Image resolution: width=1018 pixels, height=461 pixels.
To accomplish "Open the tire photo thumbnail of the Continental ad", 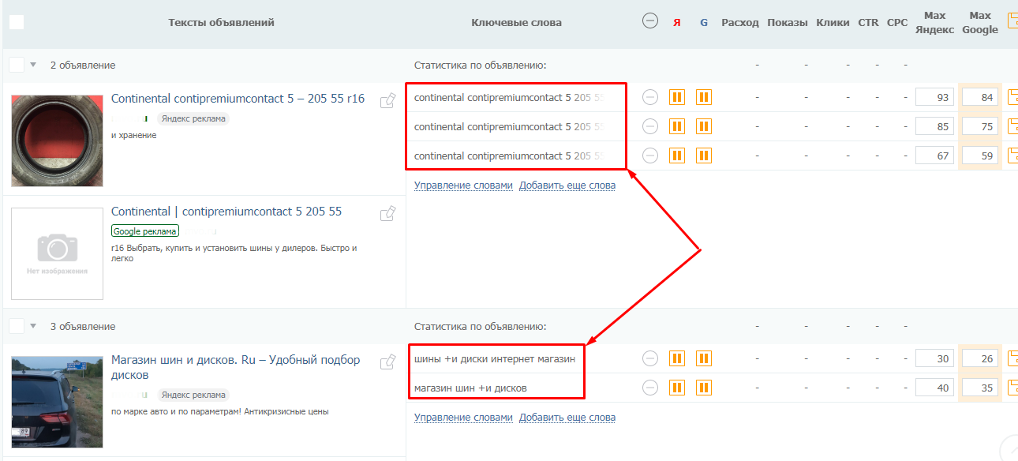I will pyautogui.click(x=57, y=140).
